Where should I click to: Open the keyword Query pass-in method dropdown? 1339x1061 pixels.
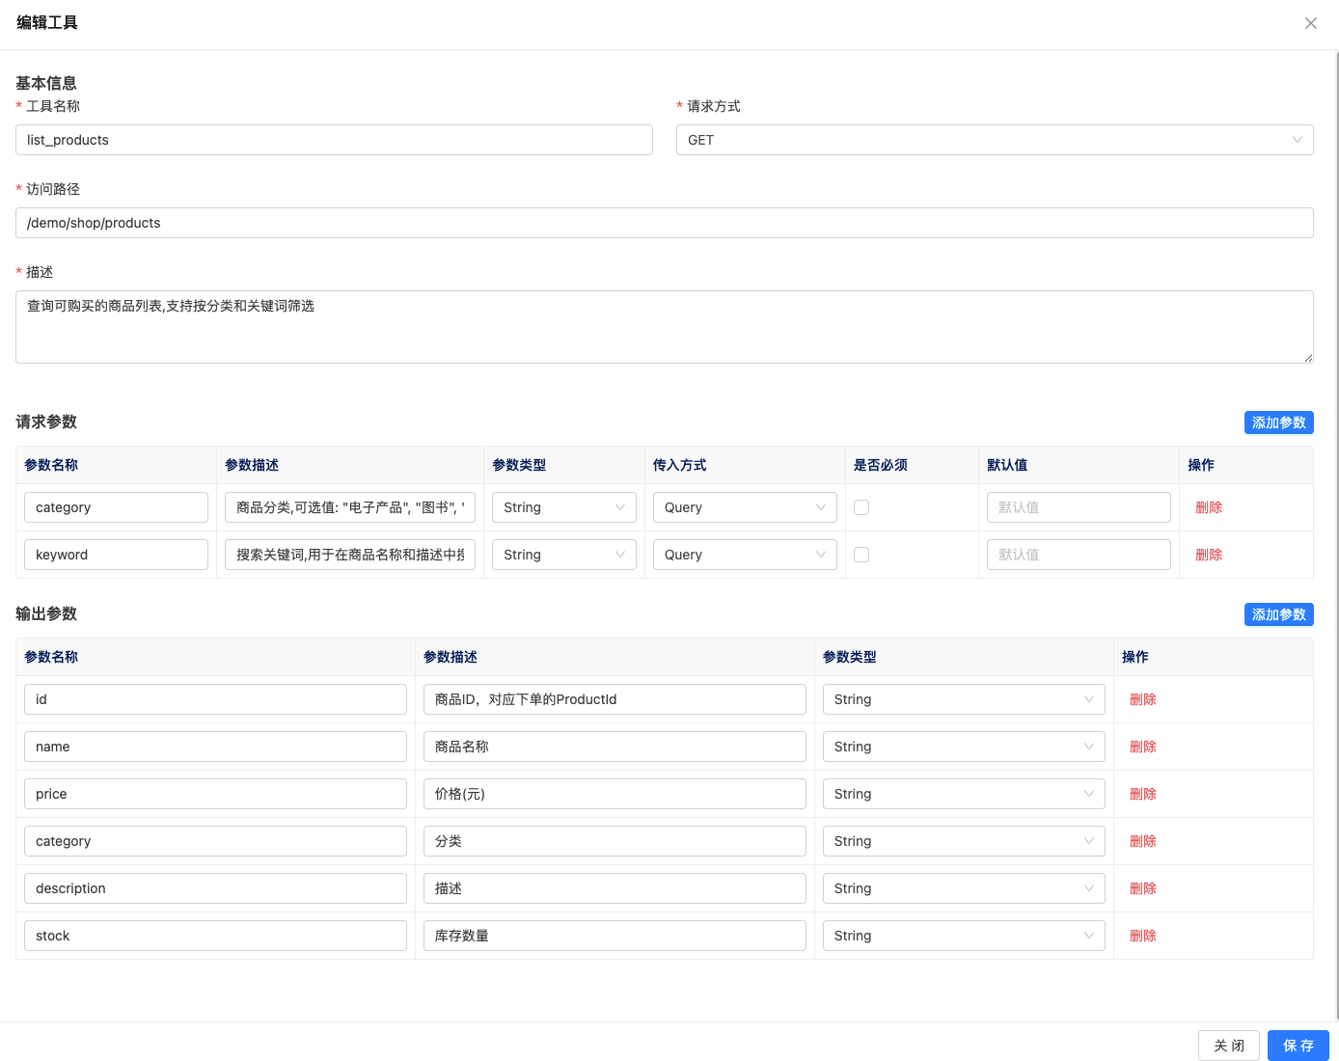[744, 555]
